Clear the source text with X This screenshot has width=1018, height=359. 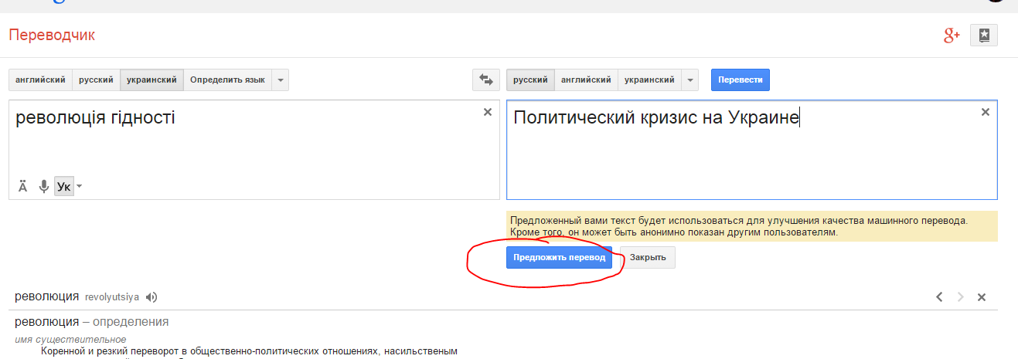tap(488, 112)
